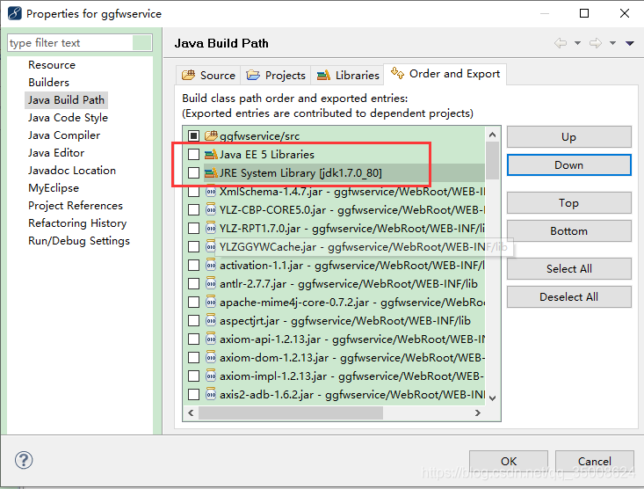Image resolution: width=644 pixels, height=489 pixels.
Task: Move selected entry Up
Action: coord(568,137)
